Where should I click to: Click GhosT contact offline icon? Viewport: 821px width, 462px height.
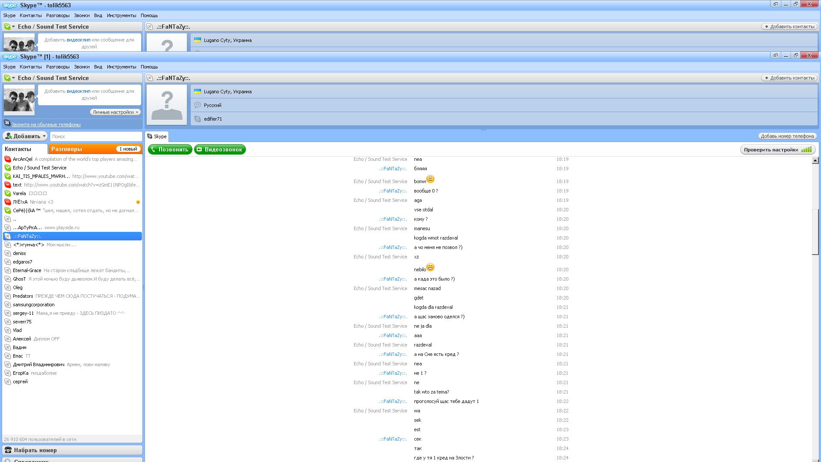pos(8,279)
